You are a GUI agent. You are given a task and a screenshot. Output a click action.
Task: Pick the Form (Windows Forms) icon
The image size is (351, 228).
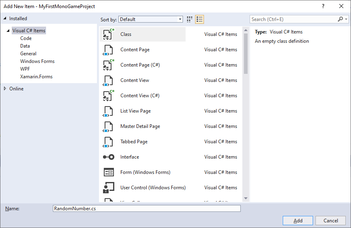pyautogui.click(x=108, y=172)
